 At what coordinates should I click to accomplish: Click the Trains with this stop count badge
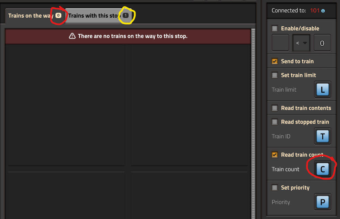[125, 15]
